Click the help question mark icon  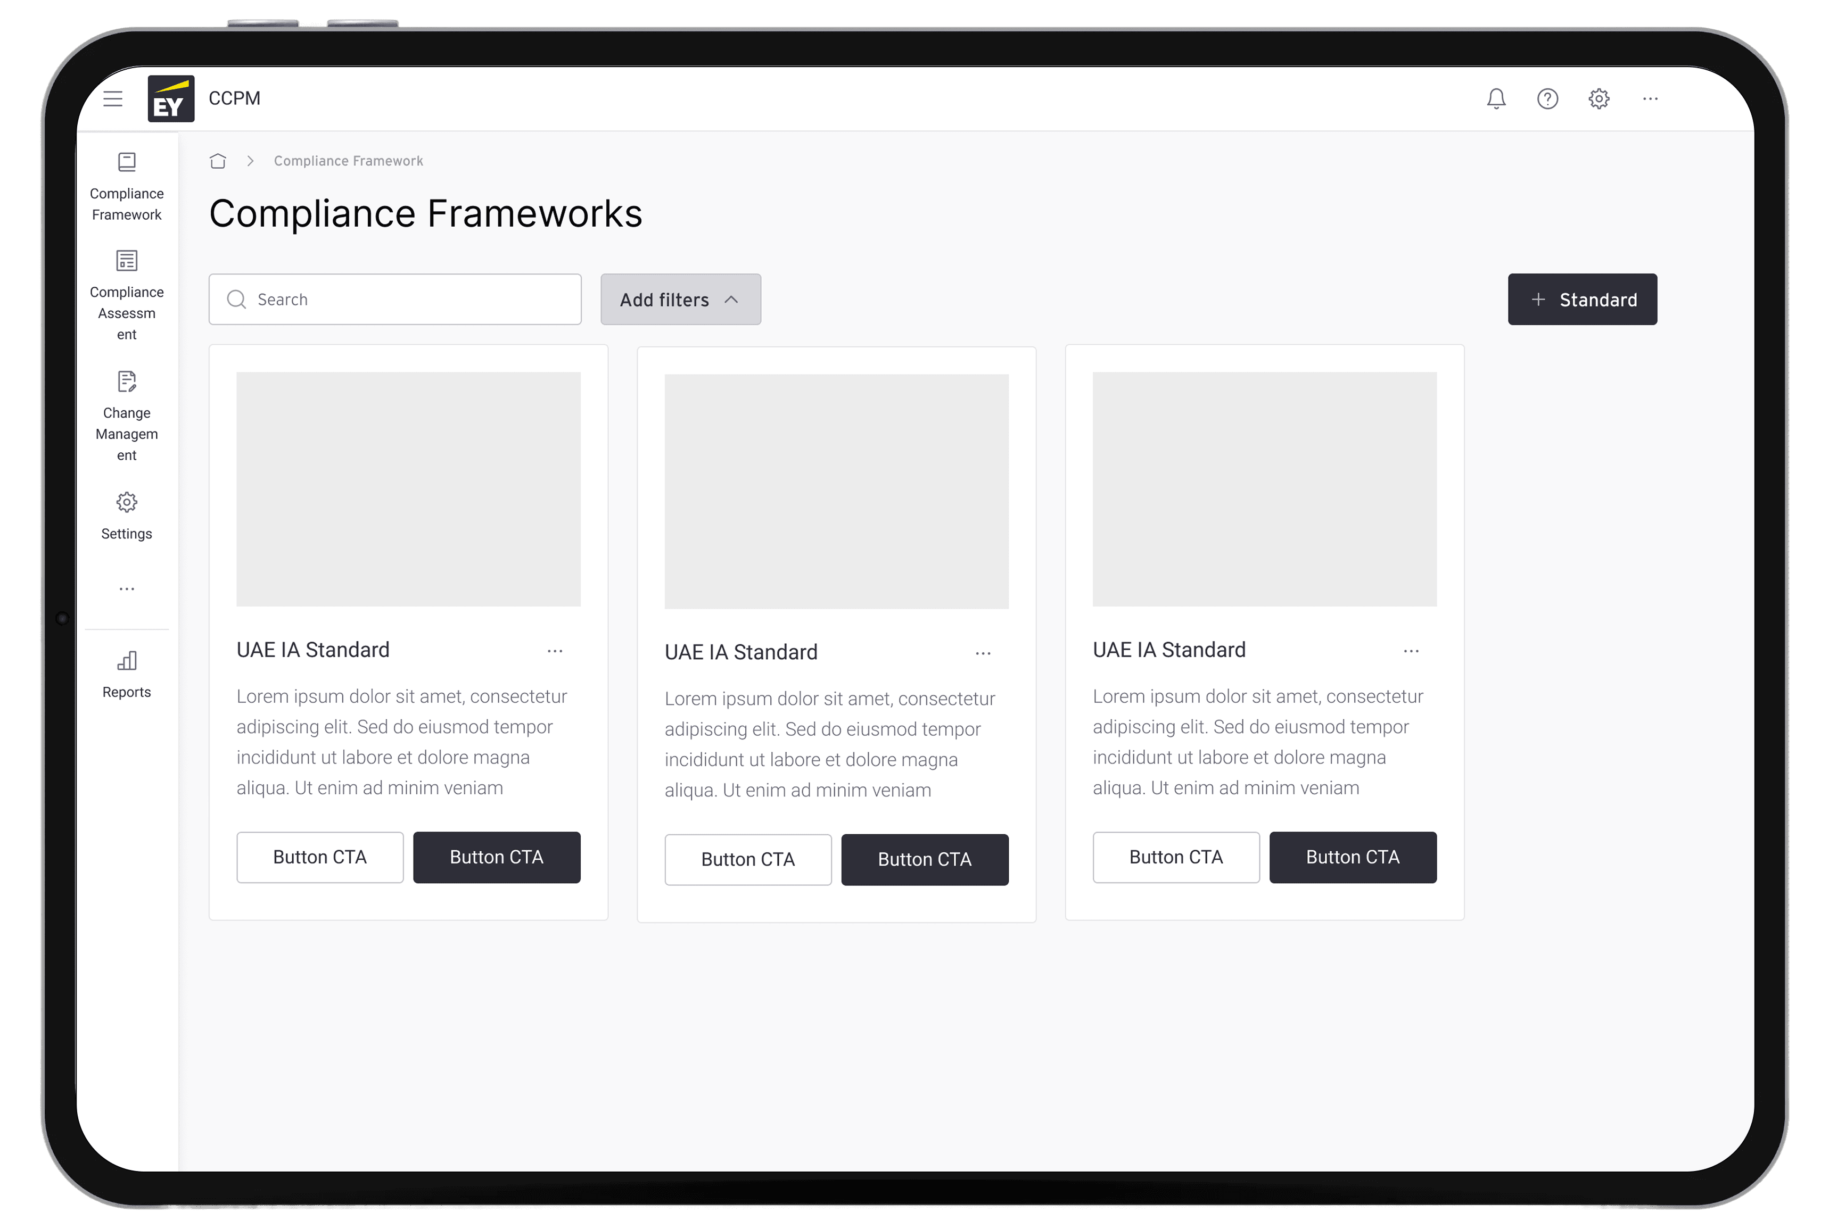point(1547,99)
